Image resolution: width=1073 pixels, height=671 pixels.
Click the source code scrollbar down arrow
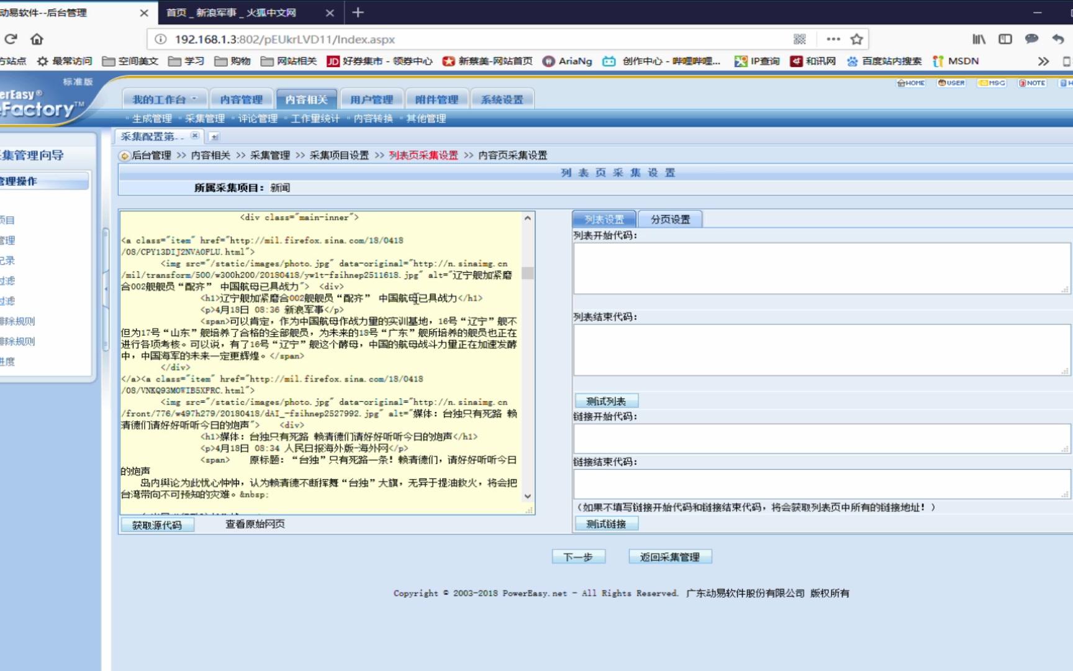pyautogui.click(x=528, y=496)
